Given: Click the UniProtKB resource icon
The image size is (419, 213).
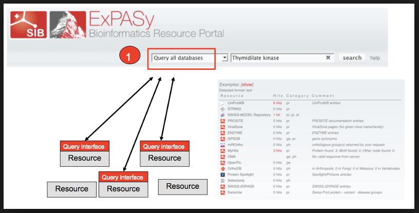Looking at the screenshot, I should 223,103.
